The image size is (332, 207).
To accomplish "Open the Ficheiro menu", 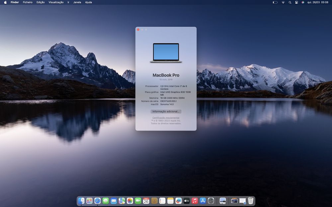I will click(x=28, y=2).
